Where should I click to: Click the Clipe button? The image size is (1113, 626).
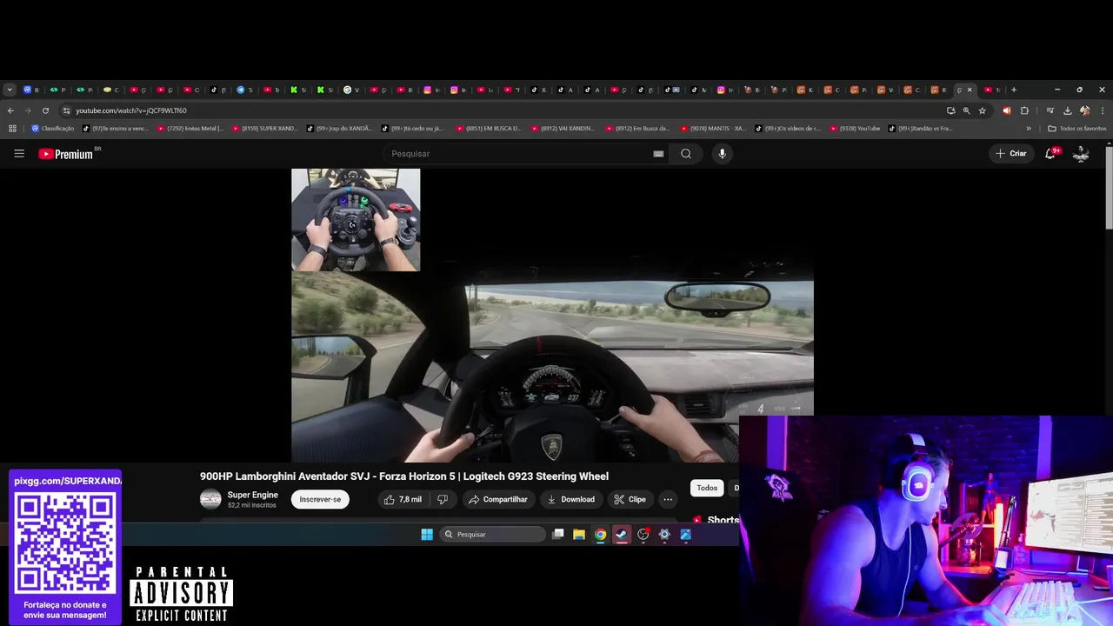coord(630,500)
